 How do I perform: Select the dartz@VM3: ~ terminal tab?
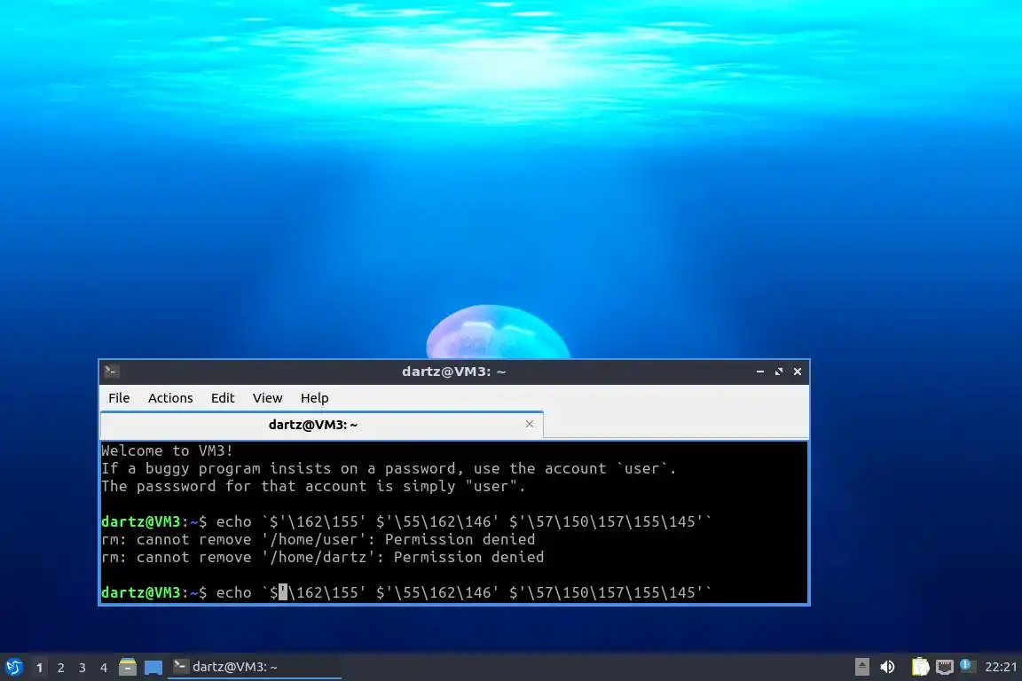[313, 424]
